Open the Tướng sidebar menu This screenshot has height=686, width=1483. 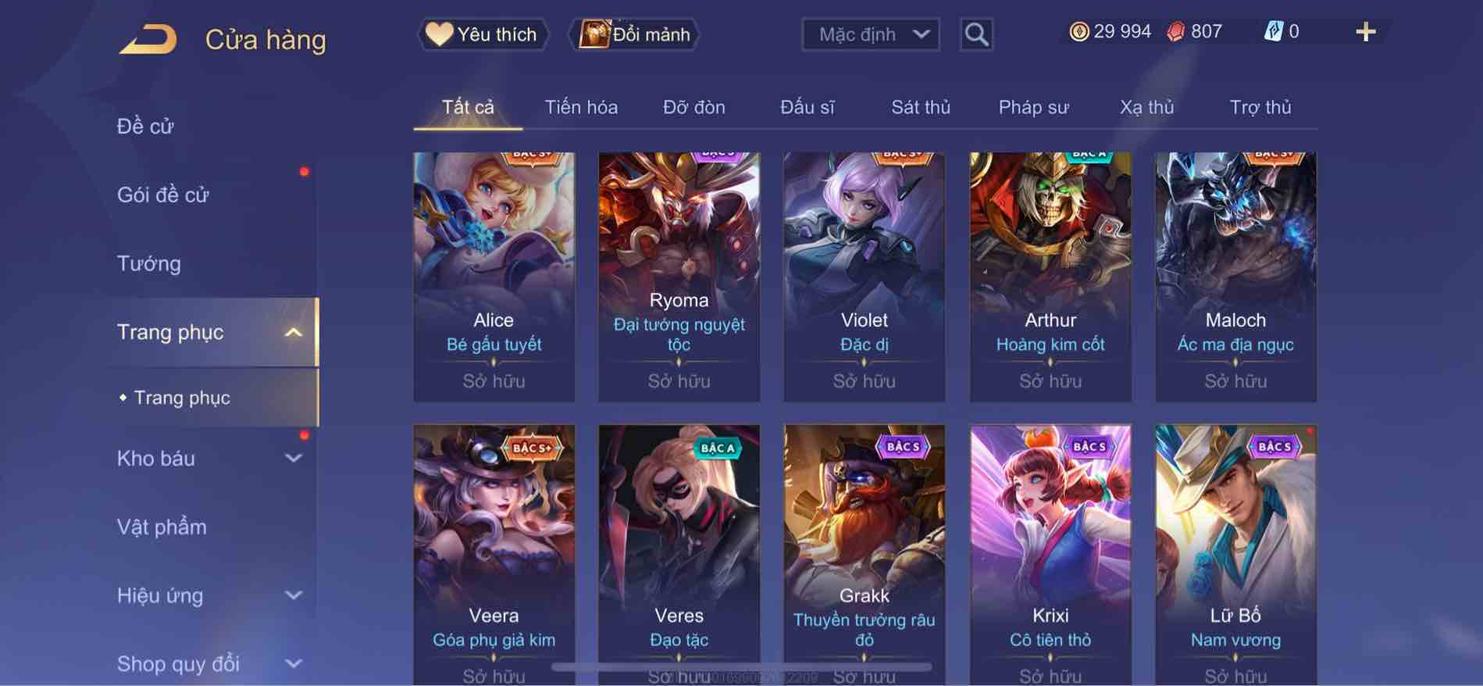[149, 263]
